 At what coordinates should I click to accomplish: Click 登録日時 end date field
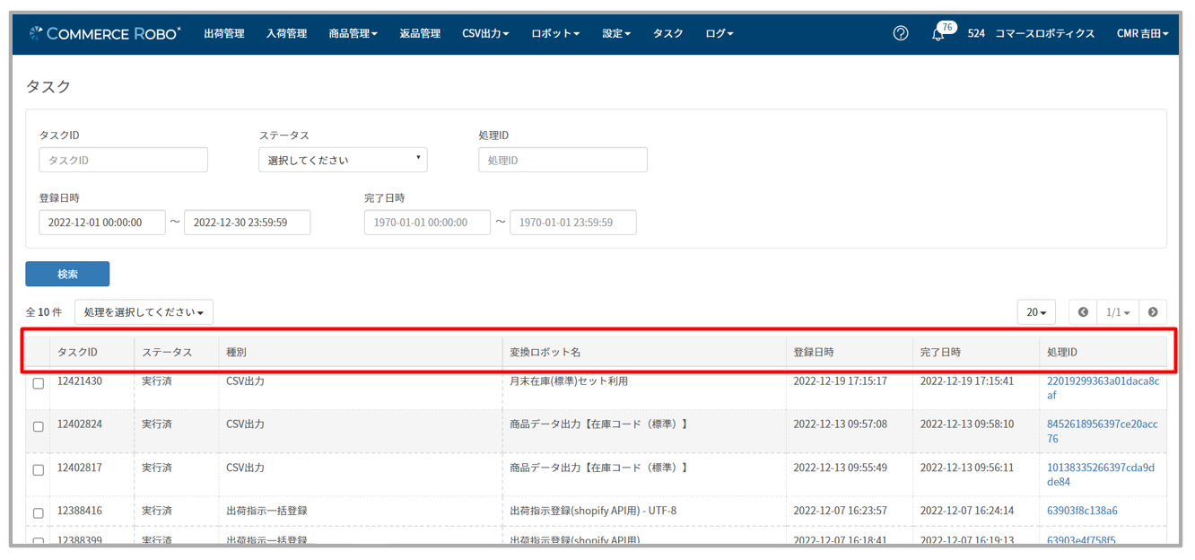(x=248, y=223)
